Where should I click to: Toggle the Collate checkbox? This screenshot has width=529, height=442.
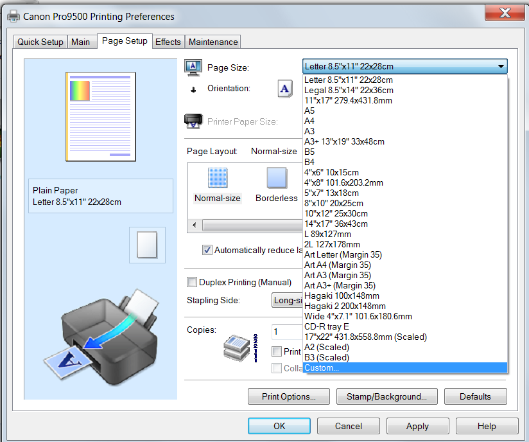(277, 368)
